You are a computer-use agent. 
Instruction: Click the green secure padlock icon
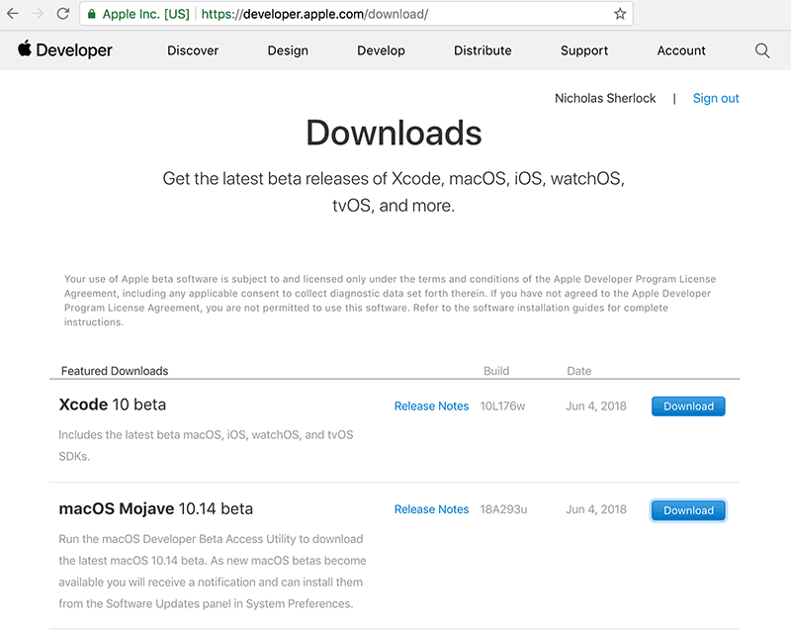tap(91, 14)
